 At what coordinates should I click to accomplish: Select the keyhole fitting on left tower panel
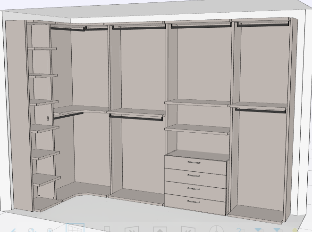(48, 119)
